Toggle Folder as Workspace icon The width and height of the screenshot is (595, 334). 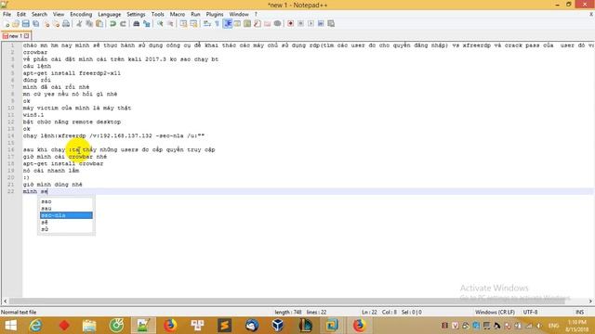(267, 24)
